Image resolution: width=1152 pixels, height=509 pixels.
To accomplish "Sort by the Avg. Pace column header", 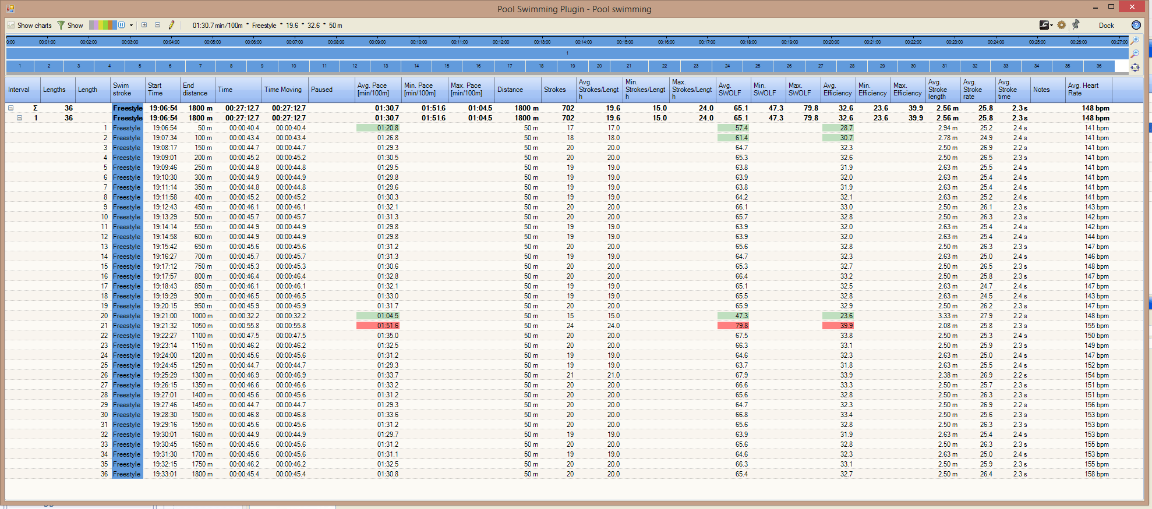I will pos(378,90).
